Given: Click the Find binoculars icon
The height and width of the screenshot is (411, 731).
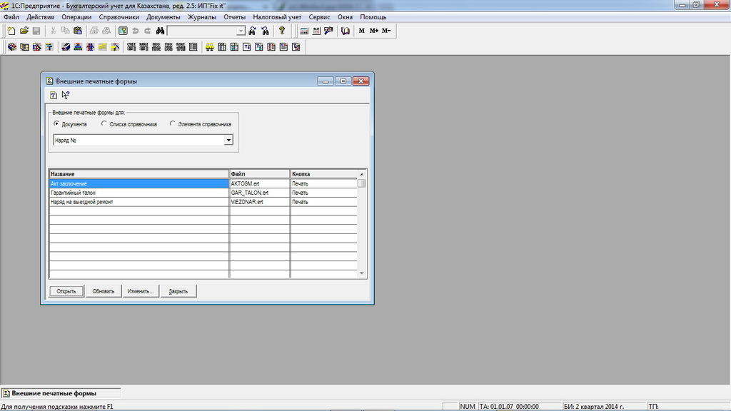Looking at the screenshot, I should [160, 31].
